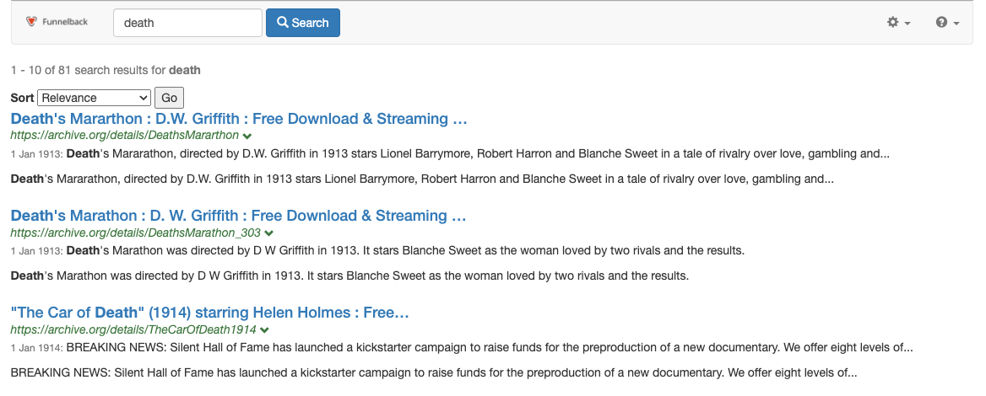Image resolution: width=986 pixels, height=396 pixels.
Task: Click the "1 Jan 1914" date stamp
Action: (35, 347)
